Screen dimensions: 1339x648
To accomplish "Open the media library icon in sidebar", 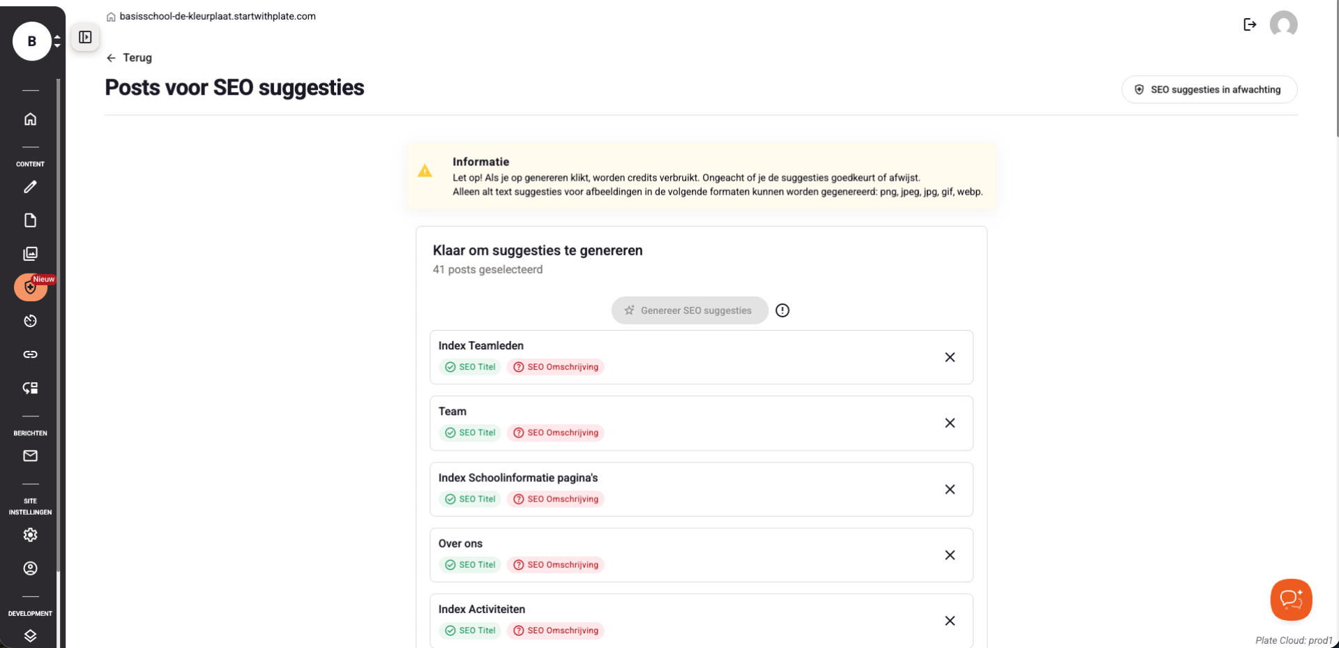I will pos(30,254).
